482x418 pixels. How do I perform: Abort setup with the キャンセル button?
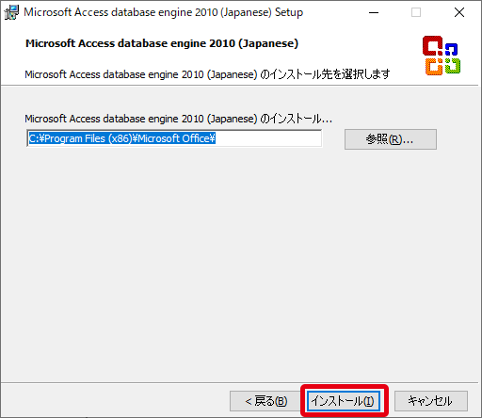pos(431,401)
